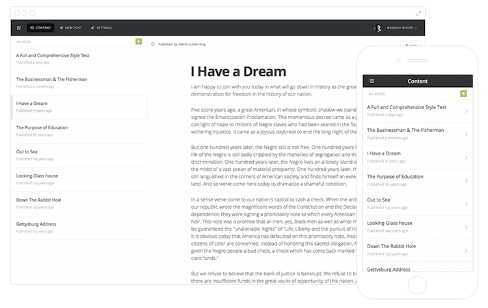Toggle the featured star on the post
Image resolution: width=488 pixels, height=308 pixels.
[x=153, y=44]
